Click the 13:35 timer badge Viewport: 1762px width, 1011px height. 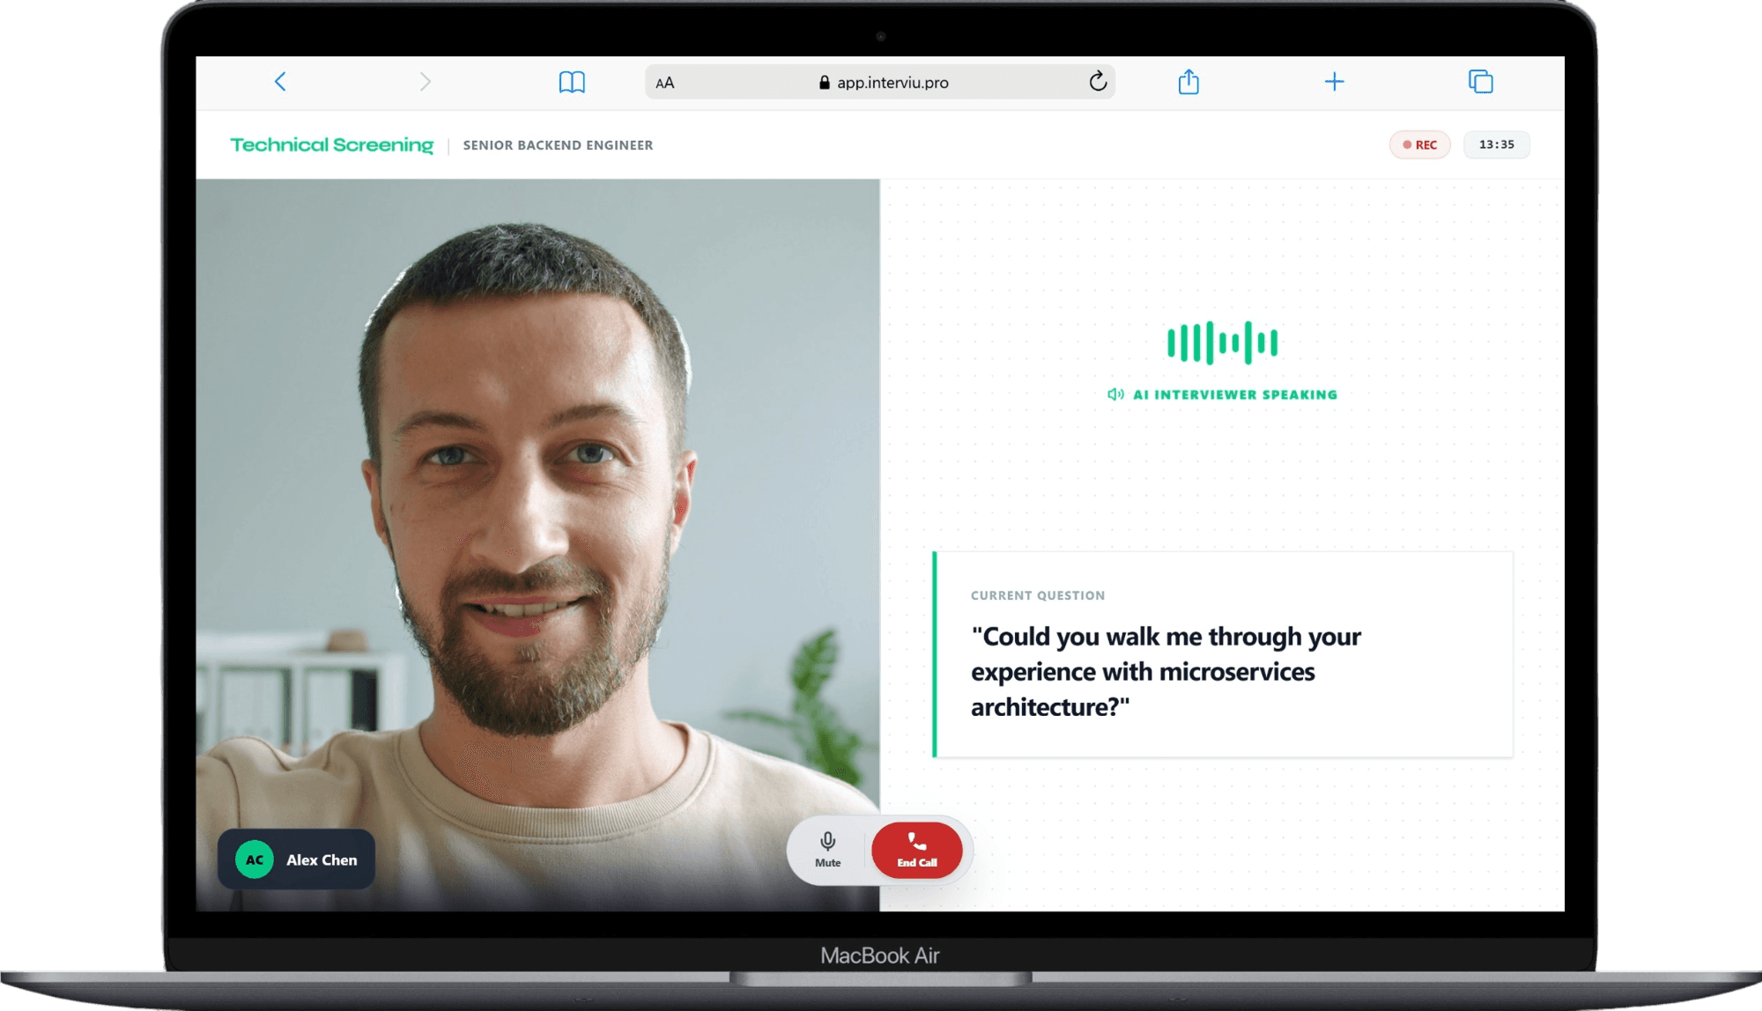tap(1497, 144)
